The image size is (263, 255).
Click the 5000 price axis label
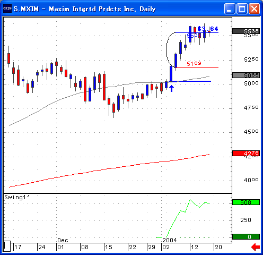click(251, 83)
